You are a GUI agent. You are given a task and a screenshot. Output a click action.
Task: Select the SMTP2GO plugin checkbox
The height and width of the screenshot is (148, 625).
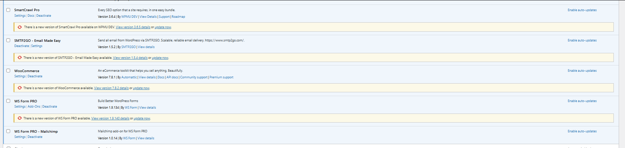click(8, 40)
